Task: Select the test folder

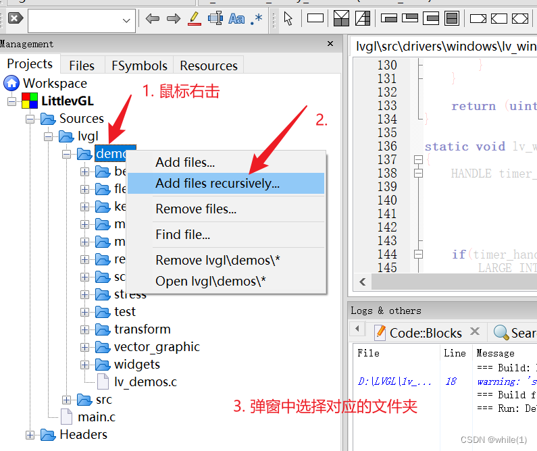Action: coord(125,311)
